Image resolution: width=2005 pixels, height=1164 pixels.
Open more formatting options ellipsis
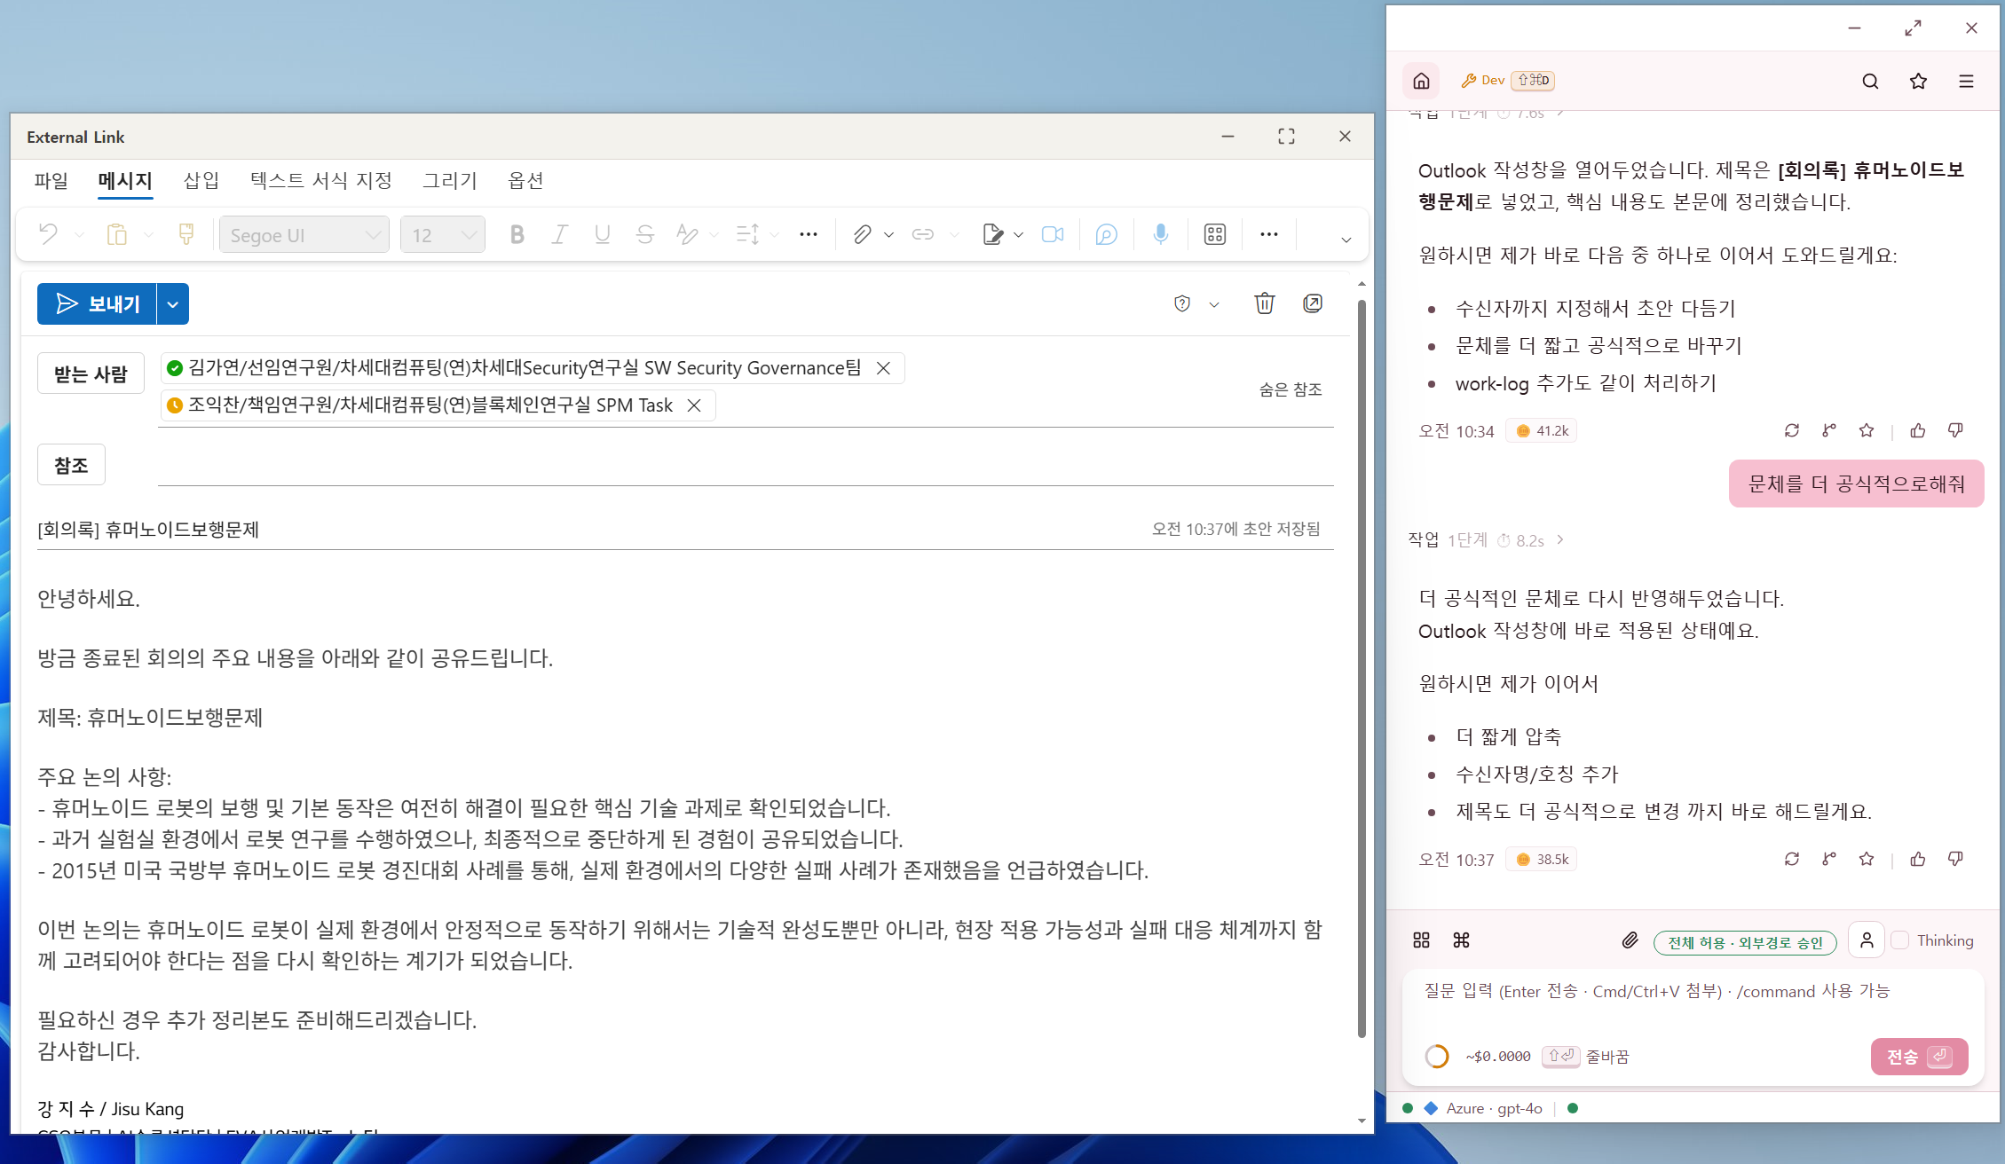[x=808, y=234]
